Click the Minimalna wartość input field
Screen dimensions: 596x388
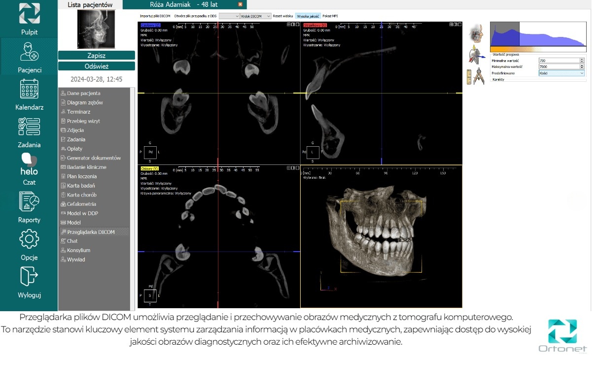[559, 61]
